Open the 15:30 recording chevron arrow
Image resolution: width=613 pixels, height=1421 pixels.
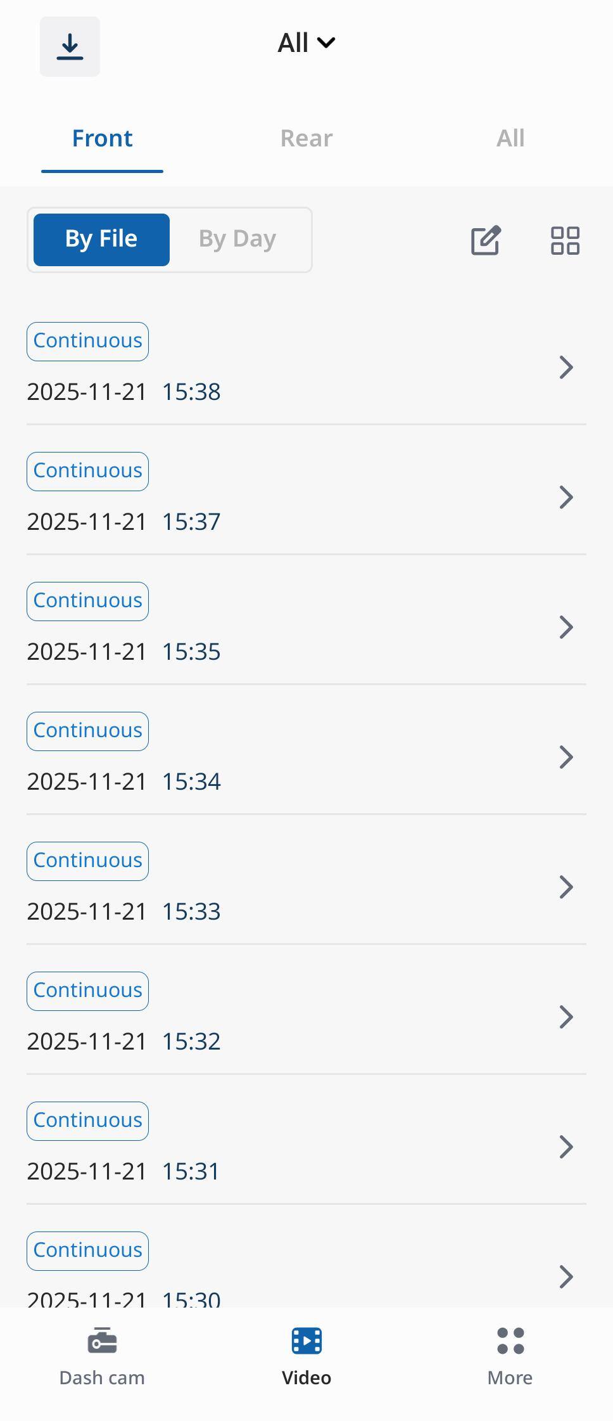click(566, 1276)
